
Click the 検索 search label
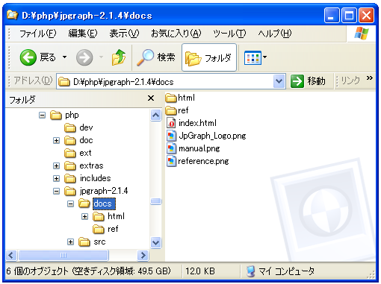point(166,57)
